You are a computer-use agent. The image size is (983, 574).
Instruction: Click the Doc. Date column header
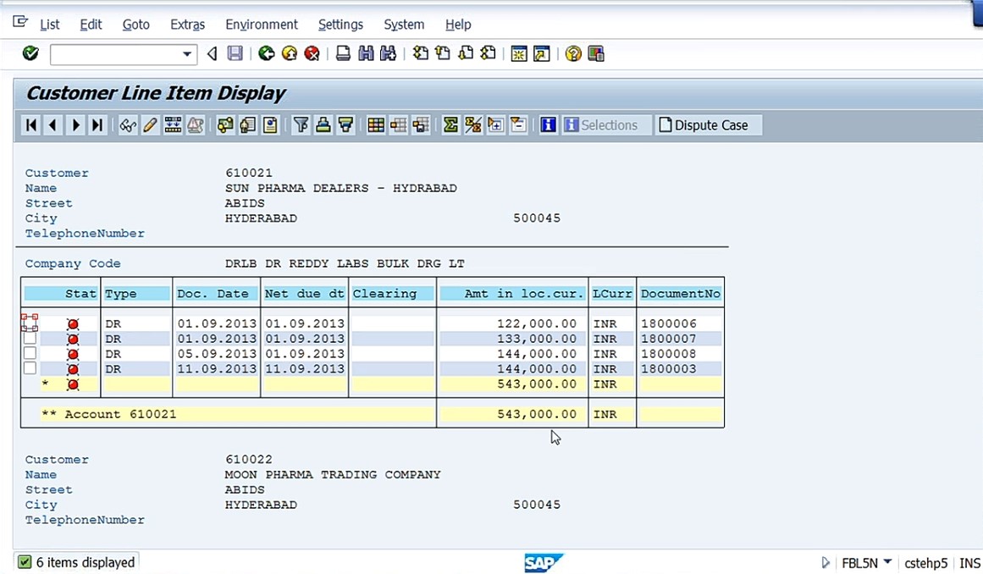216,293
